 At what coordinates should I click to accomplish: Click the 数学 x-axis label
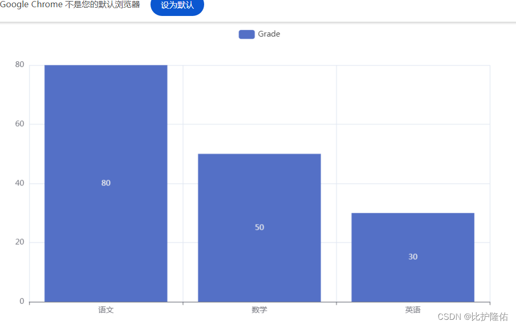(x=259, y=310)
